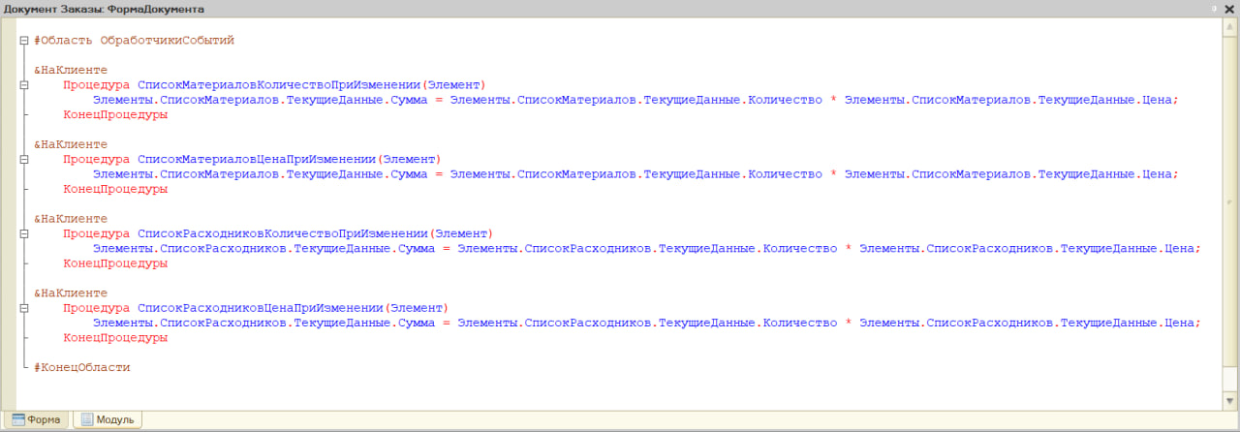Place cursor on #Область ОбработчикиСобытий line
The image size is (1240, 432).
coord(135,41)
